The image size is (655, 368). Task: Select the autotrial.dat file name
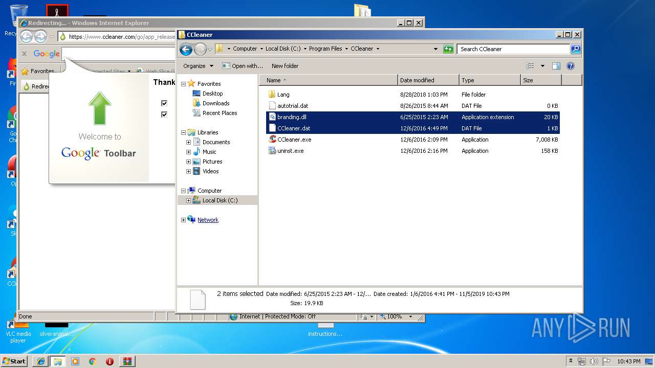tap(293, 106)
